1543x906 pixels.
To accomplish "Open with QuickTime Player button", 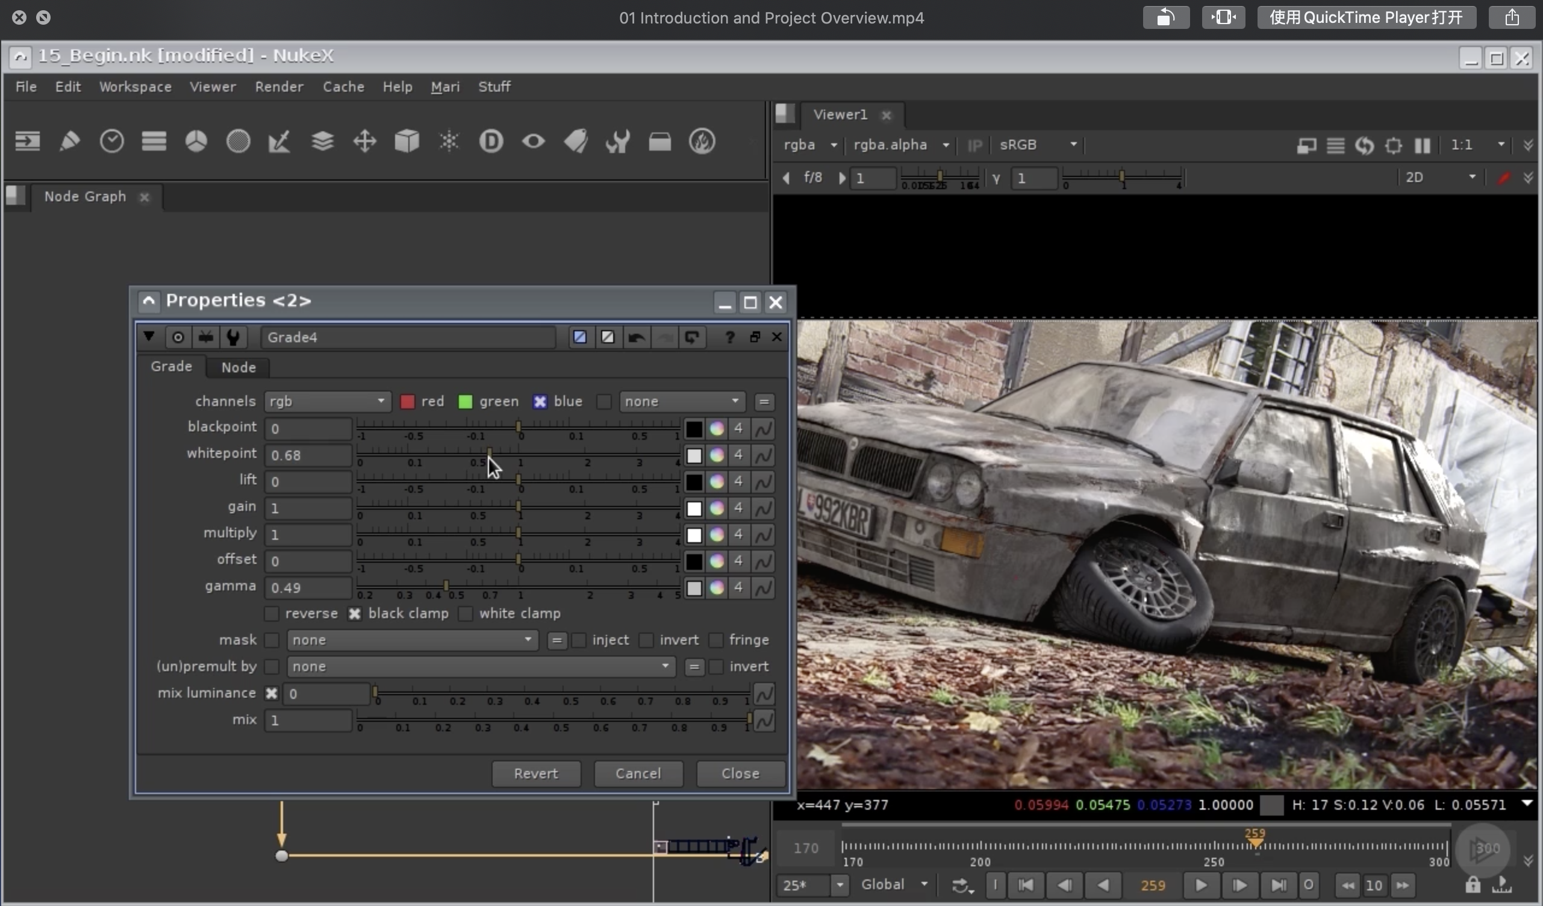I will (1366, 17).
